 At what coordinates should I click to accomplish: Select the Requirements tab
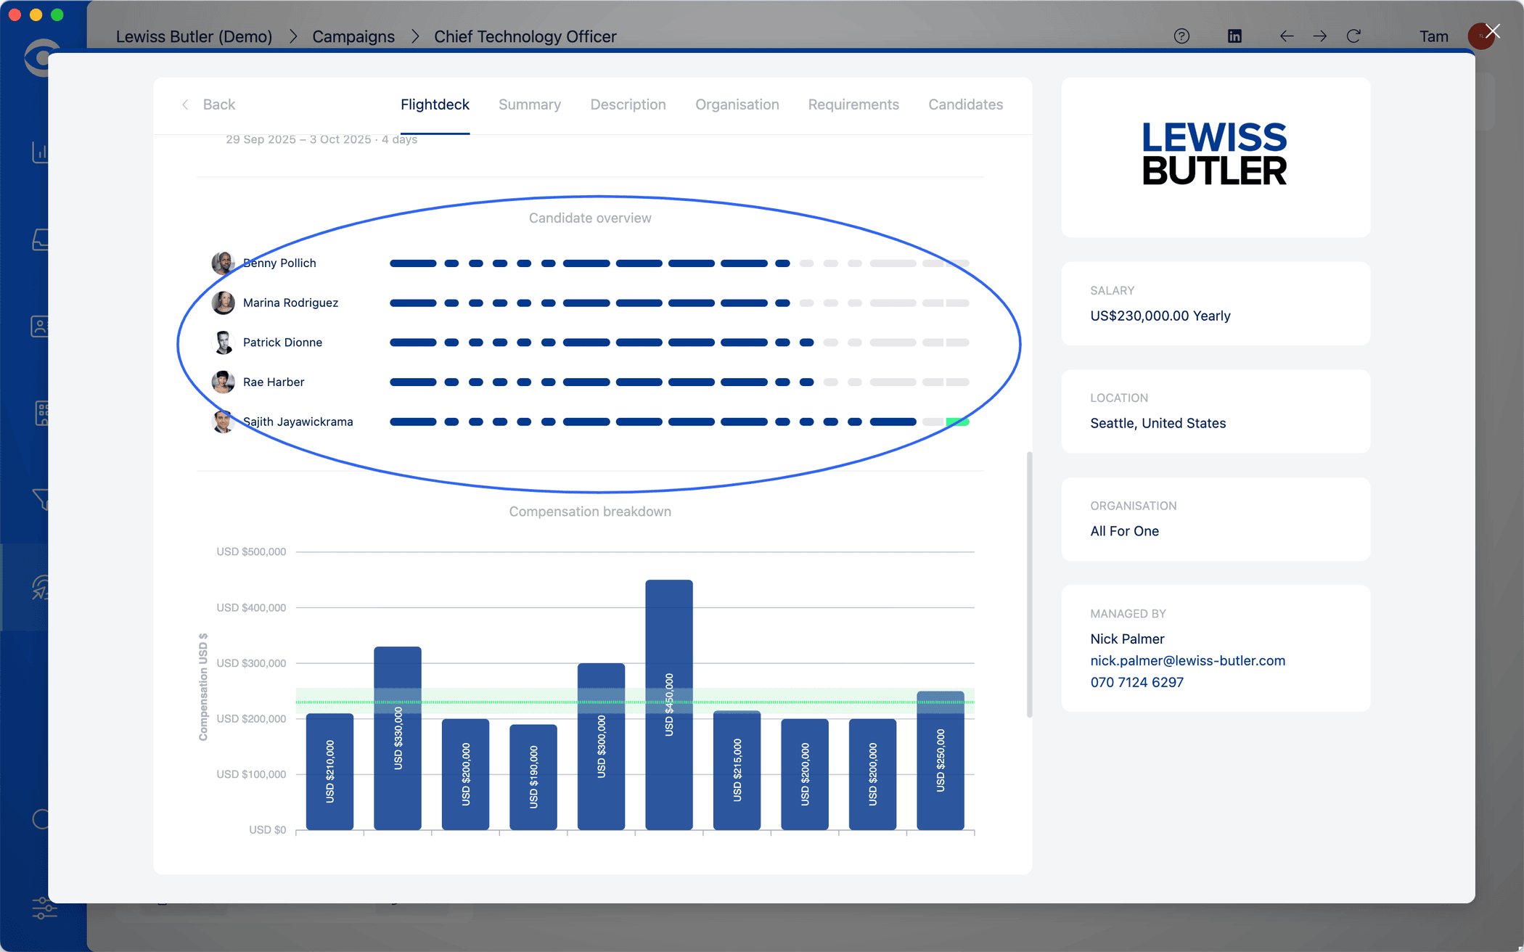click(853, 104)
